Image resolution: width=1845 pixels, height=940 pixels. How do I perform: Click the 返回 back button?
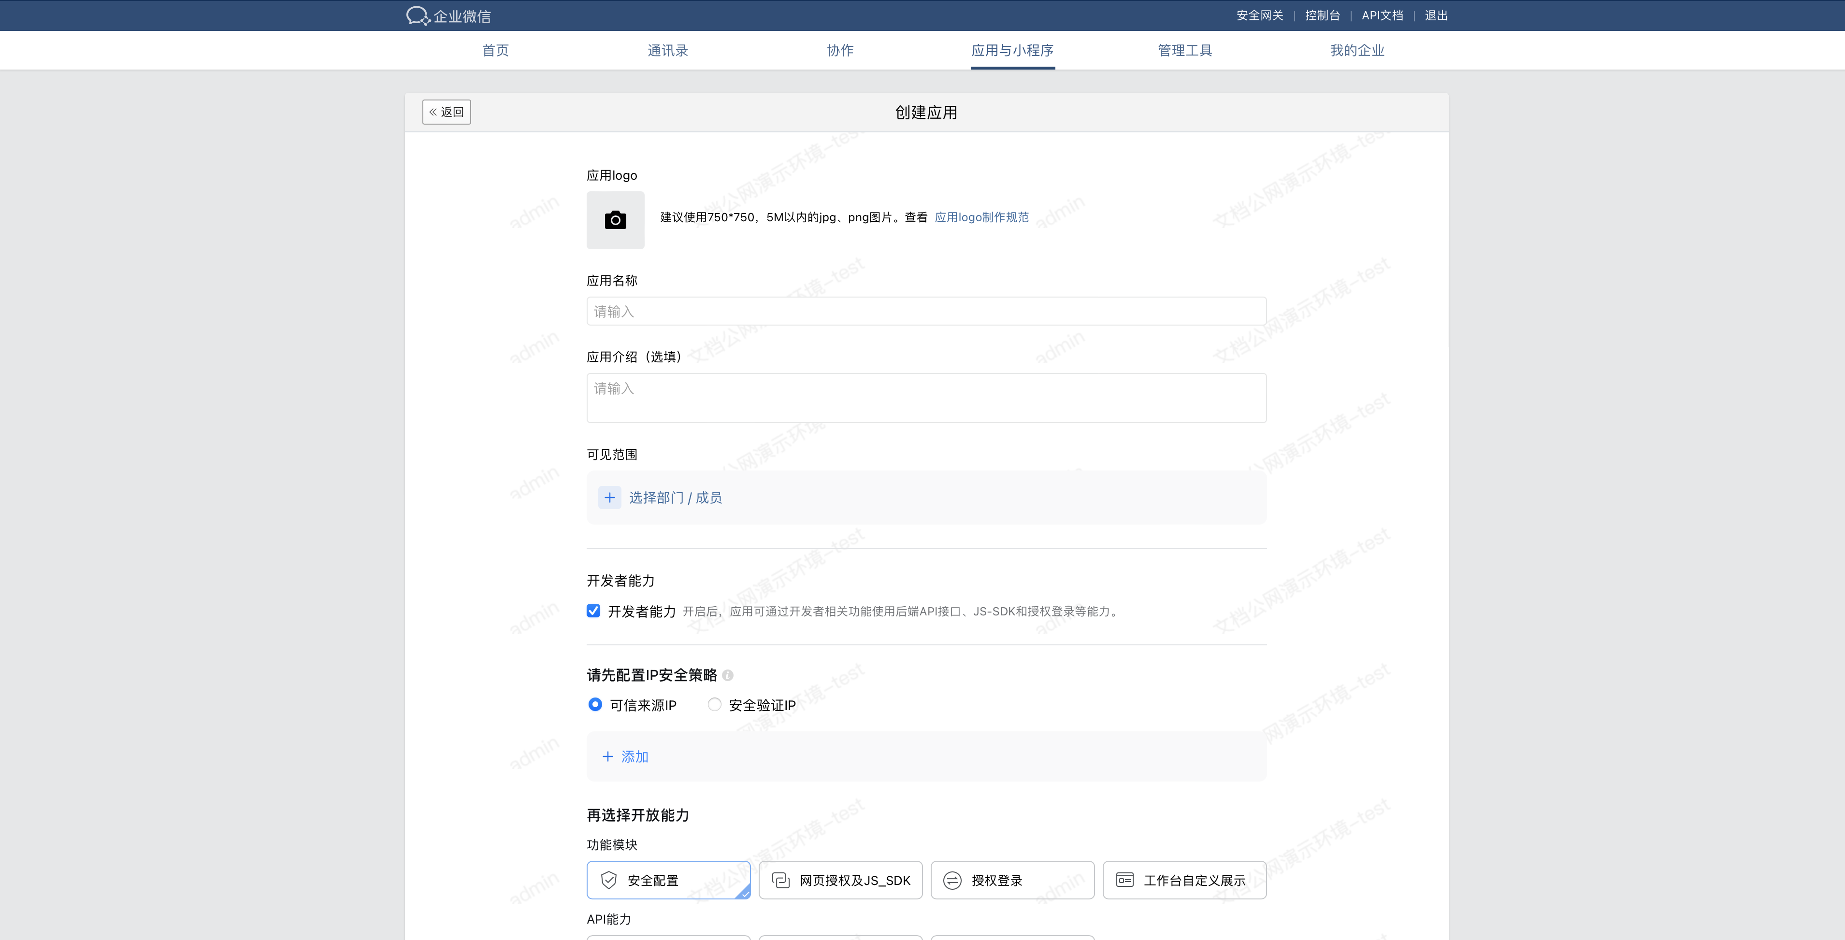446,112
